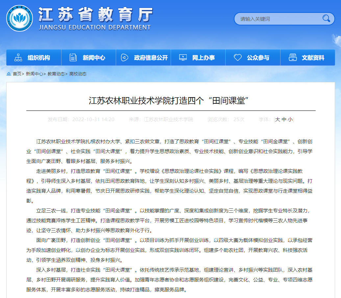Click the 公众参与 heart icon
Viewport: 341px width, 298px height.
coord(237,58)
